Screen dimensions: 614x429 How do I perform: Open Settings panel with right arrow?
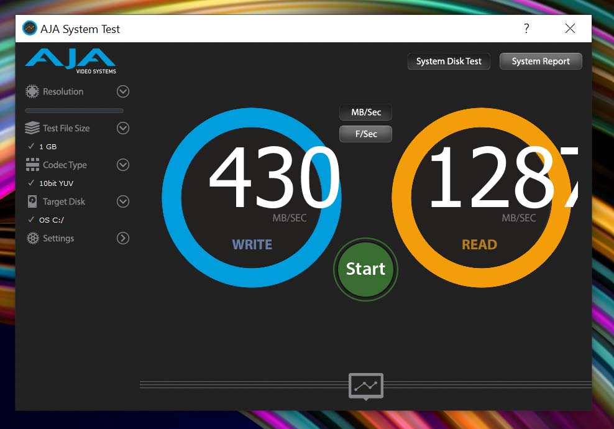click(123, 238)
